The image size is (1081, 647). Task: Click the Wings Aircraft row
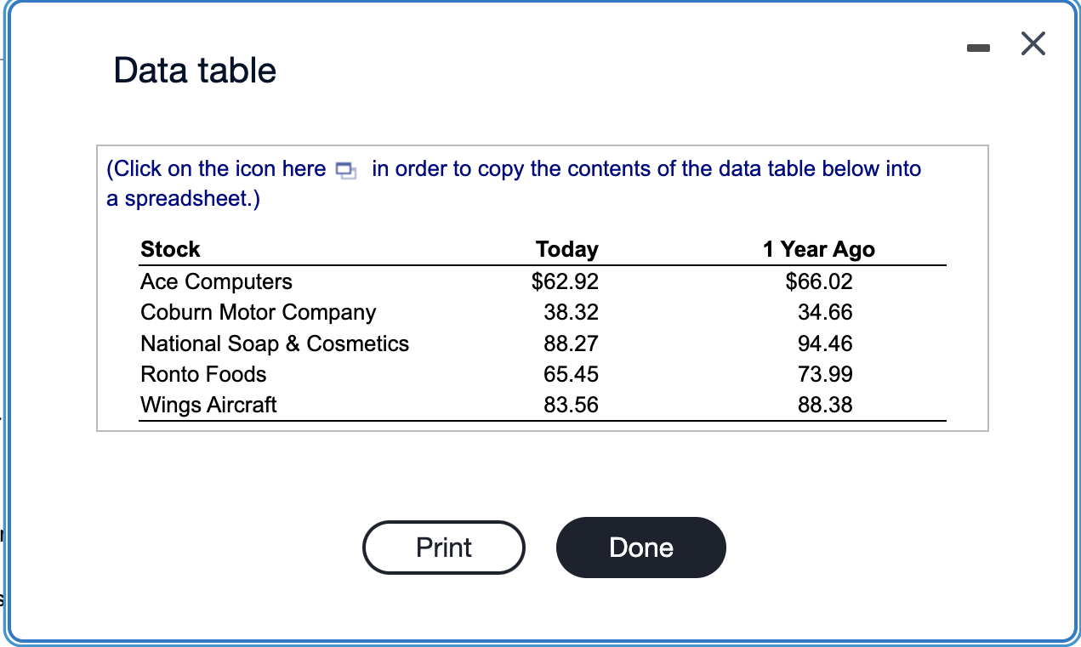pos(208,405)
